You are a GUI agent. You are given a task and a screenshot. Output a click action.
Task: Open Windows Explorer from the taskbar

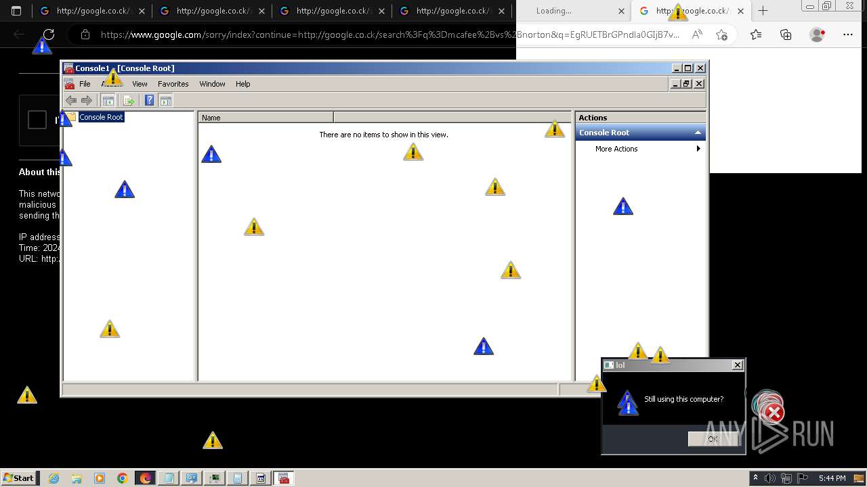tap(77, 478)
